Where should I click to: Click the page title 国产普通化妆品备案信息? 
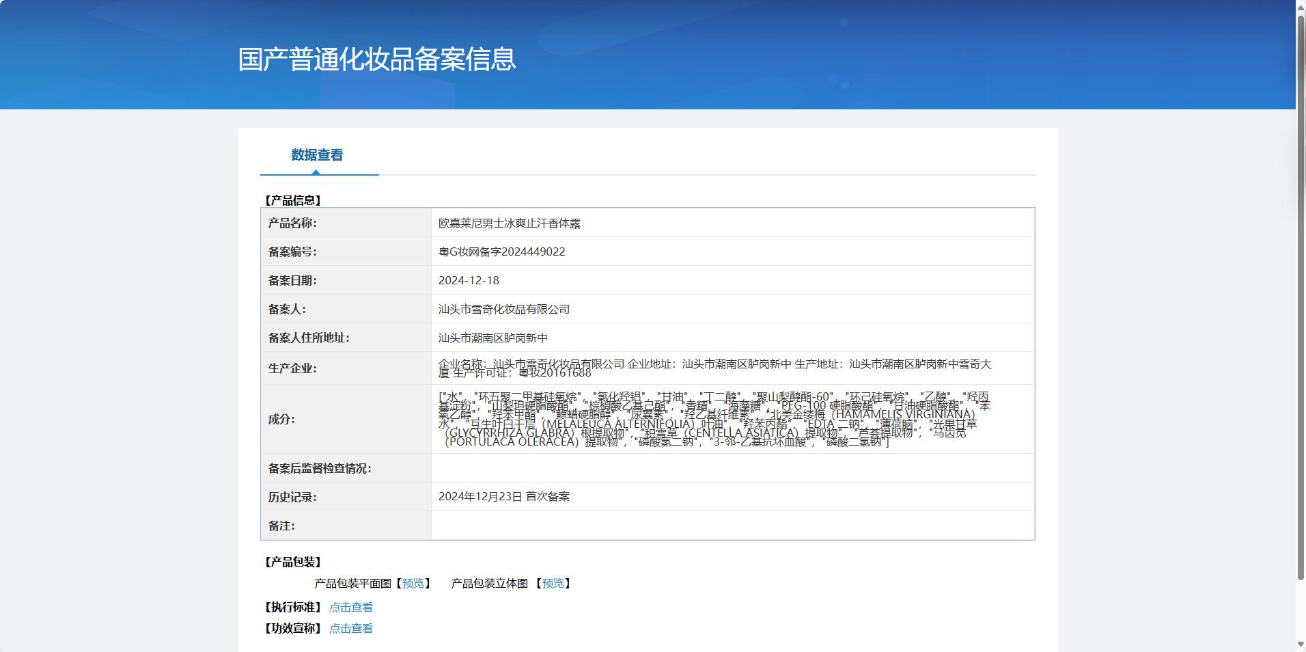377,59
